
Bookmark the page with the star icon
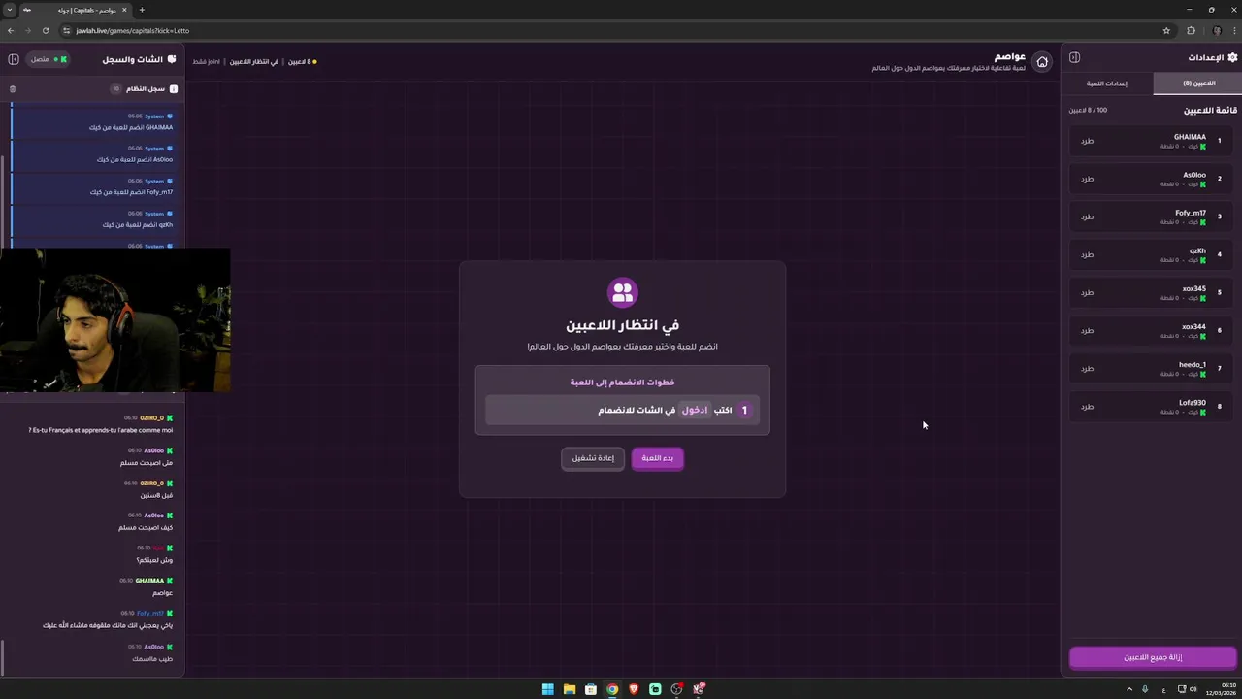(1166, 30)
